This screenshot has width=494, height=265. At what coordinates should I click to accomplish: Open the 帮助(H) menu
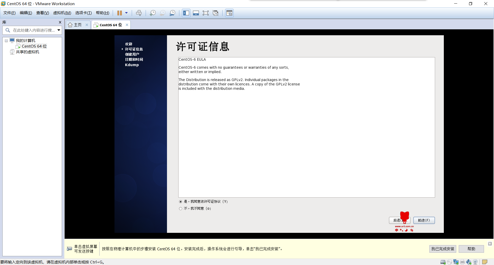[x=102, y=13]
